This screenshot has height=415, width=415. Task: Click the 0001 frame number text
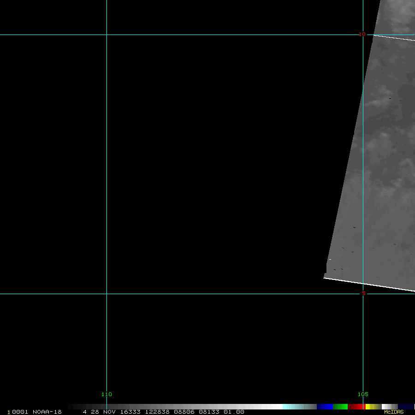pos(20,412)
